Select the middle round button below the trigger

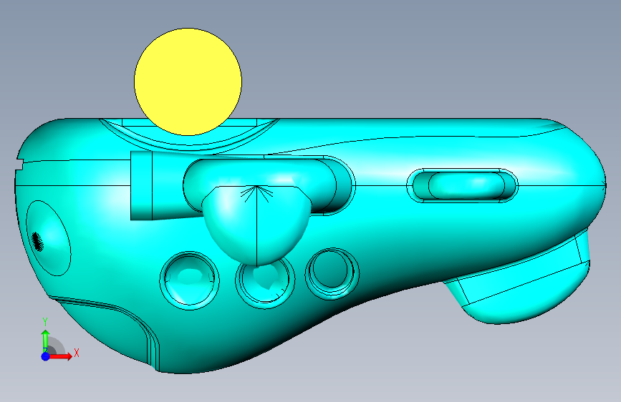[x=265, y=283]
